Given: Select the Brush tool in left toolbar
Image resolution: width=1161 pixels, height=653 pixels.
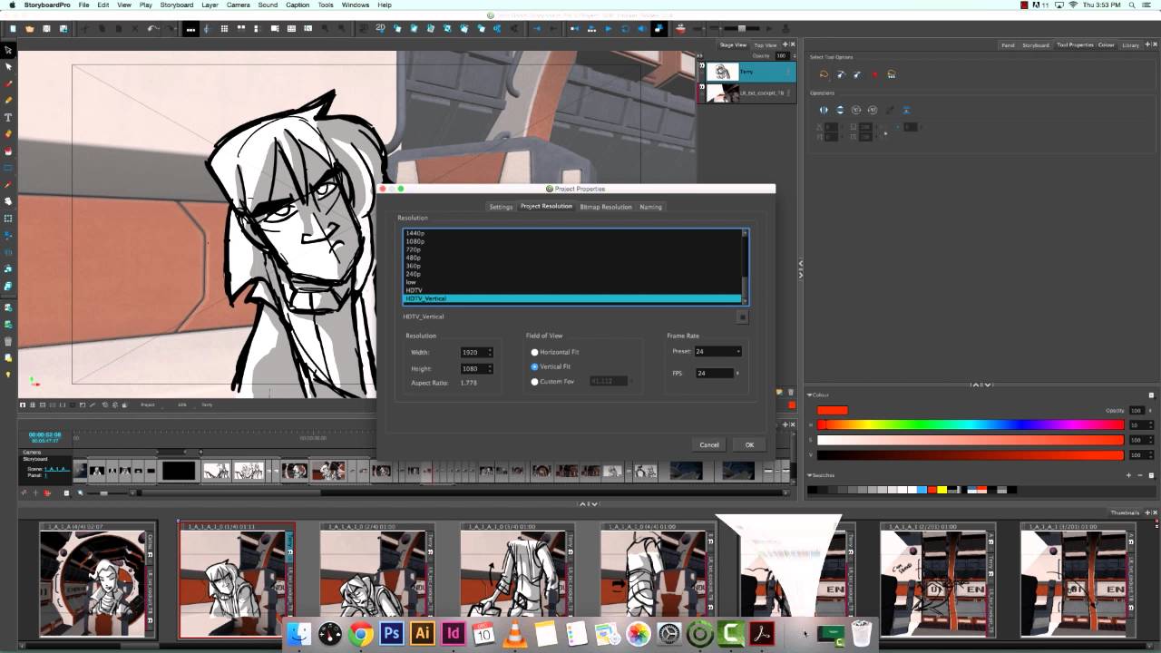Looking at the screenshot, I should pyautogui.click(x=9, y=83).
